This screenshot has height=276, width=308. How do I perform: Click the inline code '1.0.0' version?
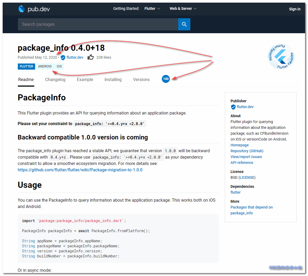pos(170,151)
